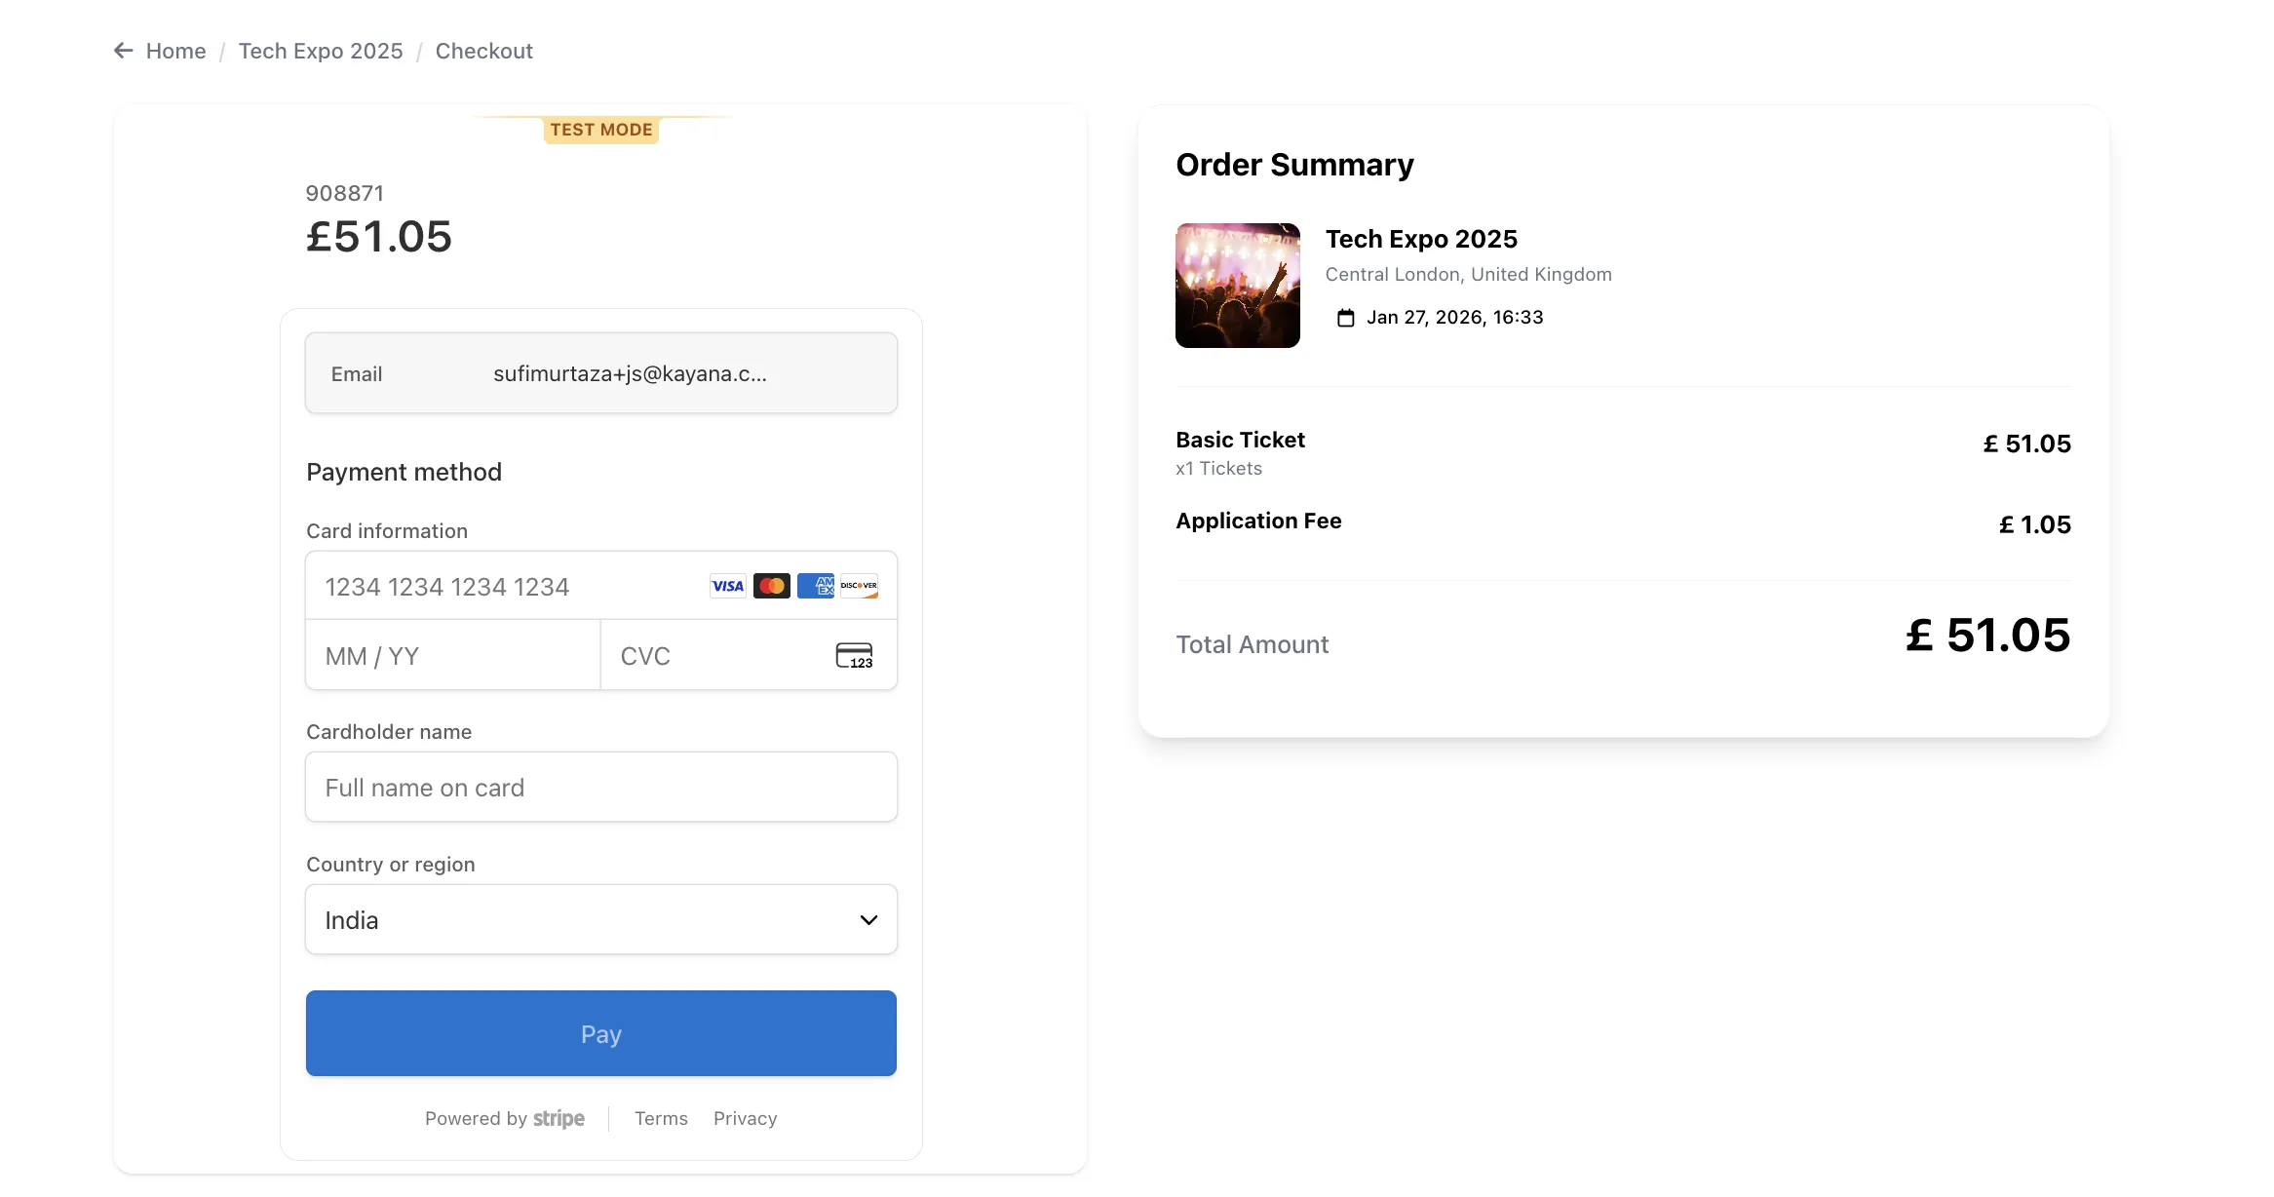Expand the country dropdown chevron

pyautogui.click(x=868, y=920)
